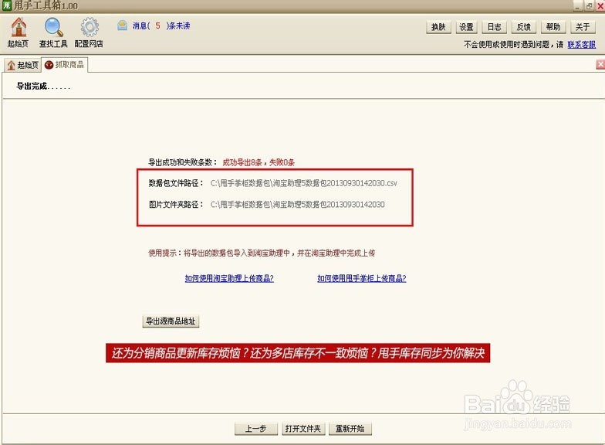Viewport: 605px width, 445px height.
Task: Open the 设置 settings button
Action: pyautogui.click(x=466, y=27)
